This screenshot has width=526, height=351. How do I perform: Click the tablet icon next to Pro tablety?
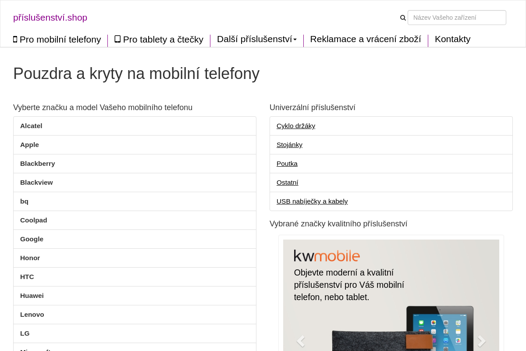pyautogui.click(x=117, y=39)
